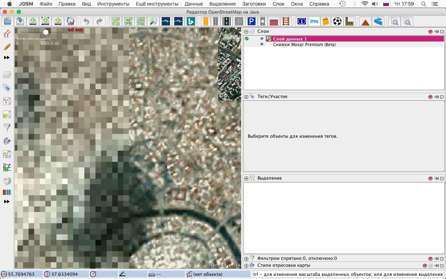Open the Данные menu
Screen dimensions: 446x279
[x=194, y=4]
